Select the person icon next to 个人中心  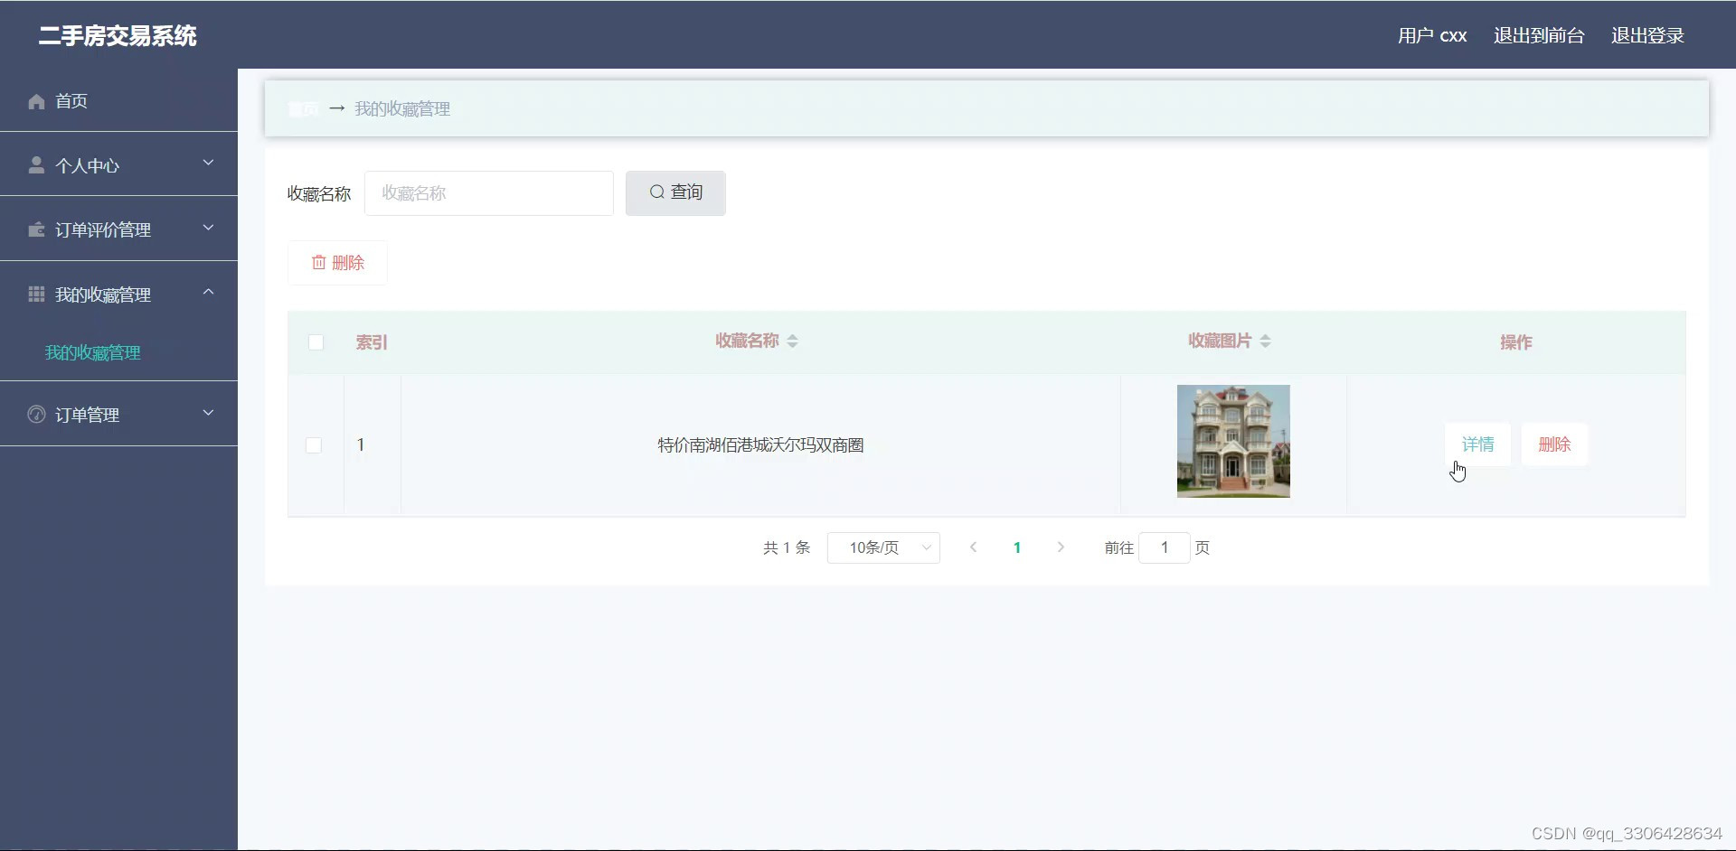(x=35, y=164)
